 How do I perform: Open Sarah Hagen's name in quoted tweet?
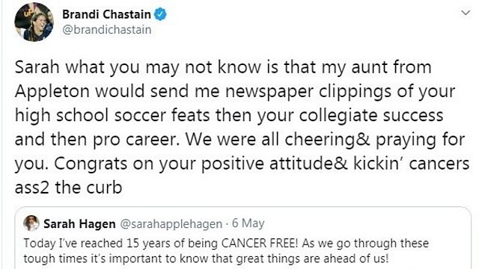click(79, 224)
